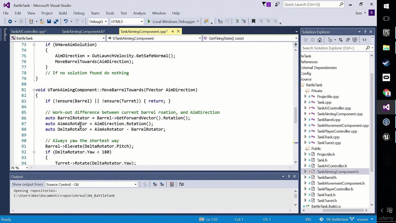
Task: Toggle auto-hide pin for Solution Explorer
Action: click(365, 32)
